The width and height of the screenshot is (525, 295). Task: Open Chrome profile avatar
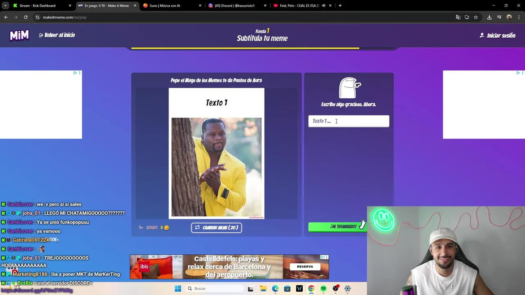(509, 17)
